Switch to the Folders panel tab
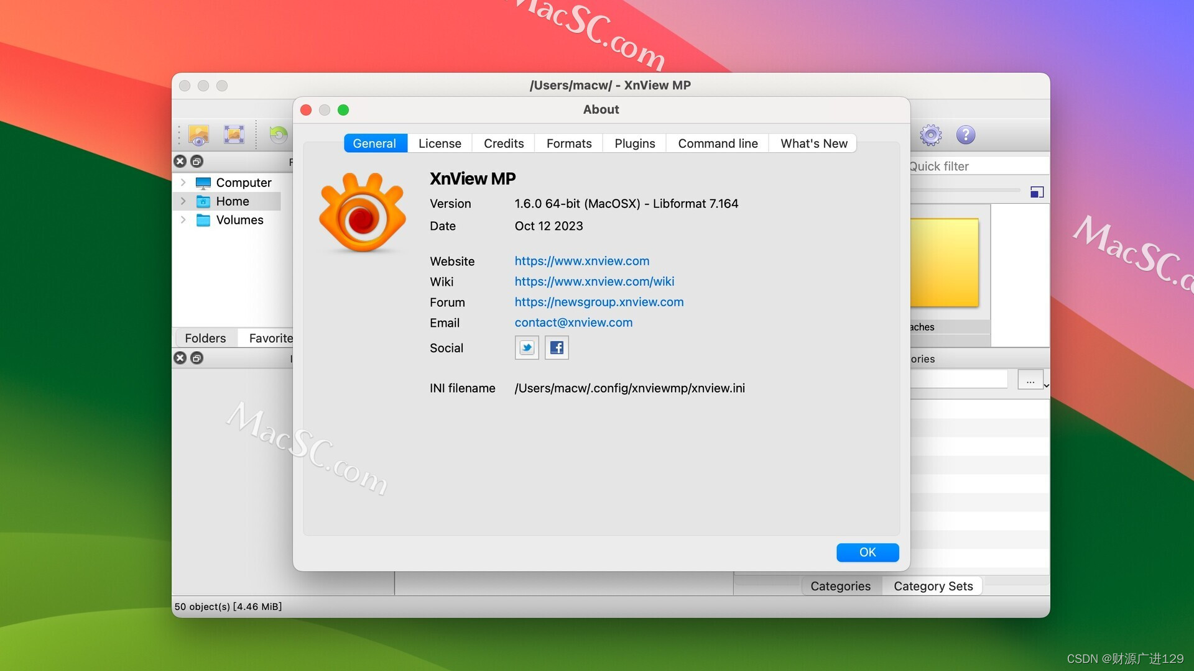The height and width of the screenshot is (671, 1194). 205,338
